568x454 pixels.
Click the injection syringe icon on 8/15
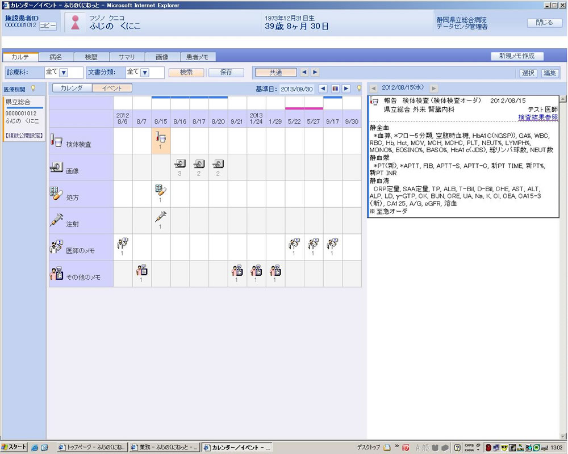161,217
